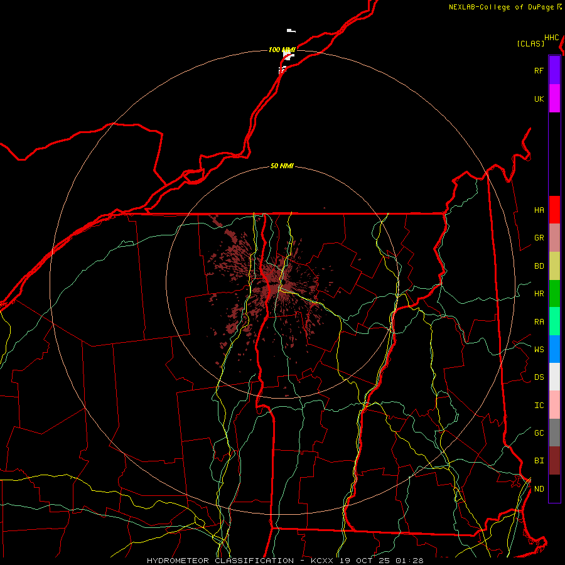Click the IC pink legend swatch

pyautogui.click(x=554, y=405)
